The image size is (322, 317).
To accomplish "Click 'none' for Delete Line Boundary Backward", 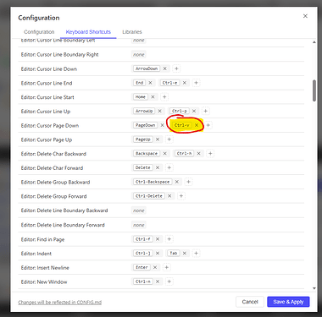I will point(139,210).
